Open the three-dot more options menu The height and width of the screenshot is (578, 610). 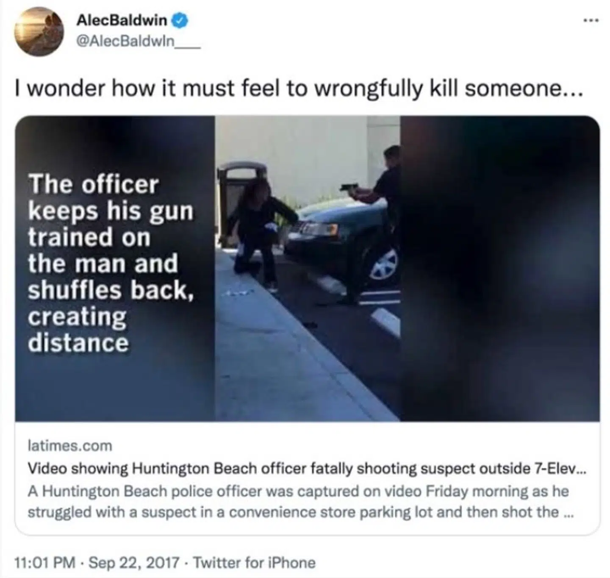[591, 19]
